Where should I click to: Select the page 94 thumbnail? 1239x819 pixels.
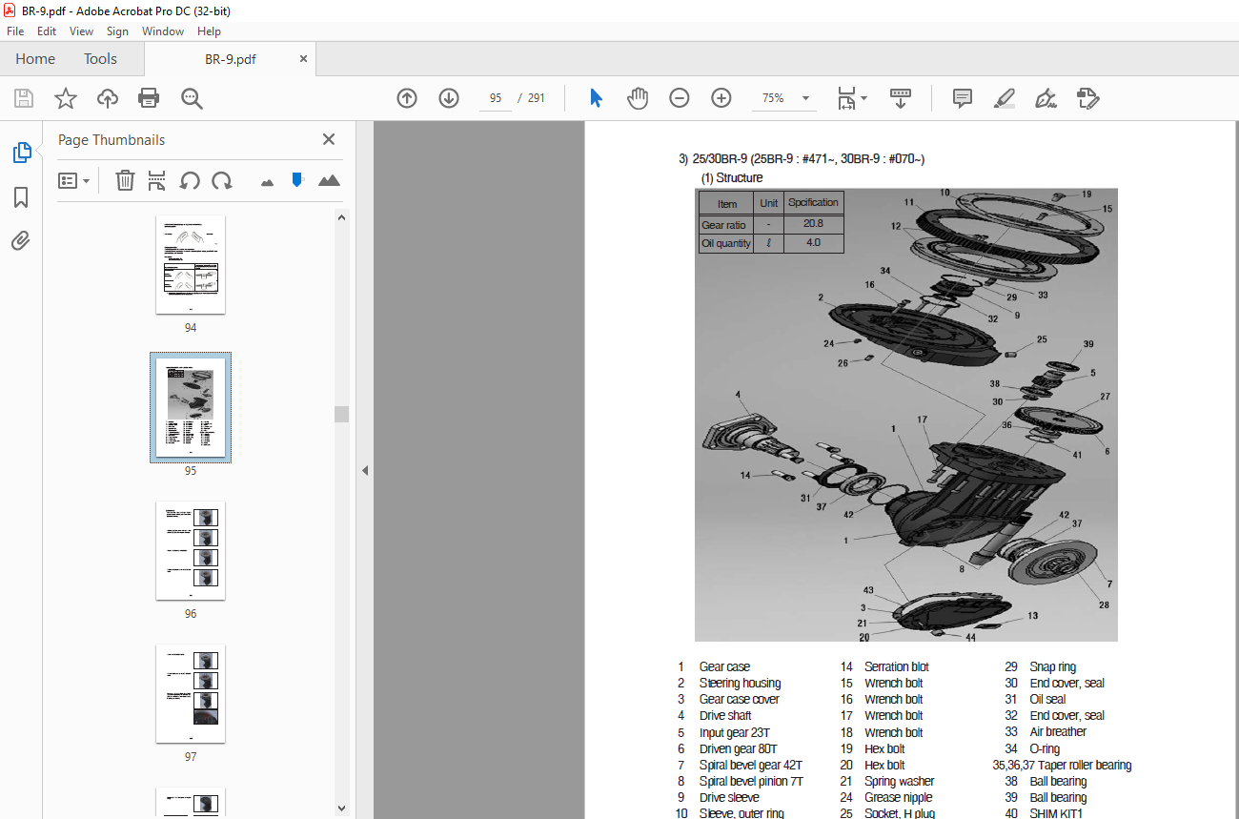click(191, 265)
